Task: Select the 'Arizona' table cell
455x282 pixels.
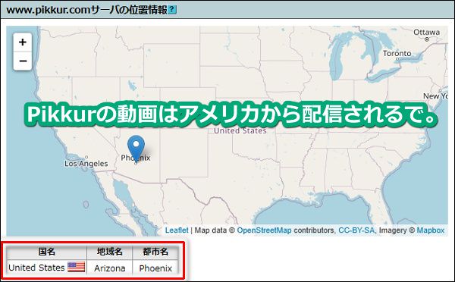Action: pos(110,268)
